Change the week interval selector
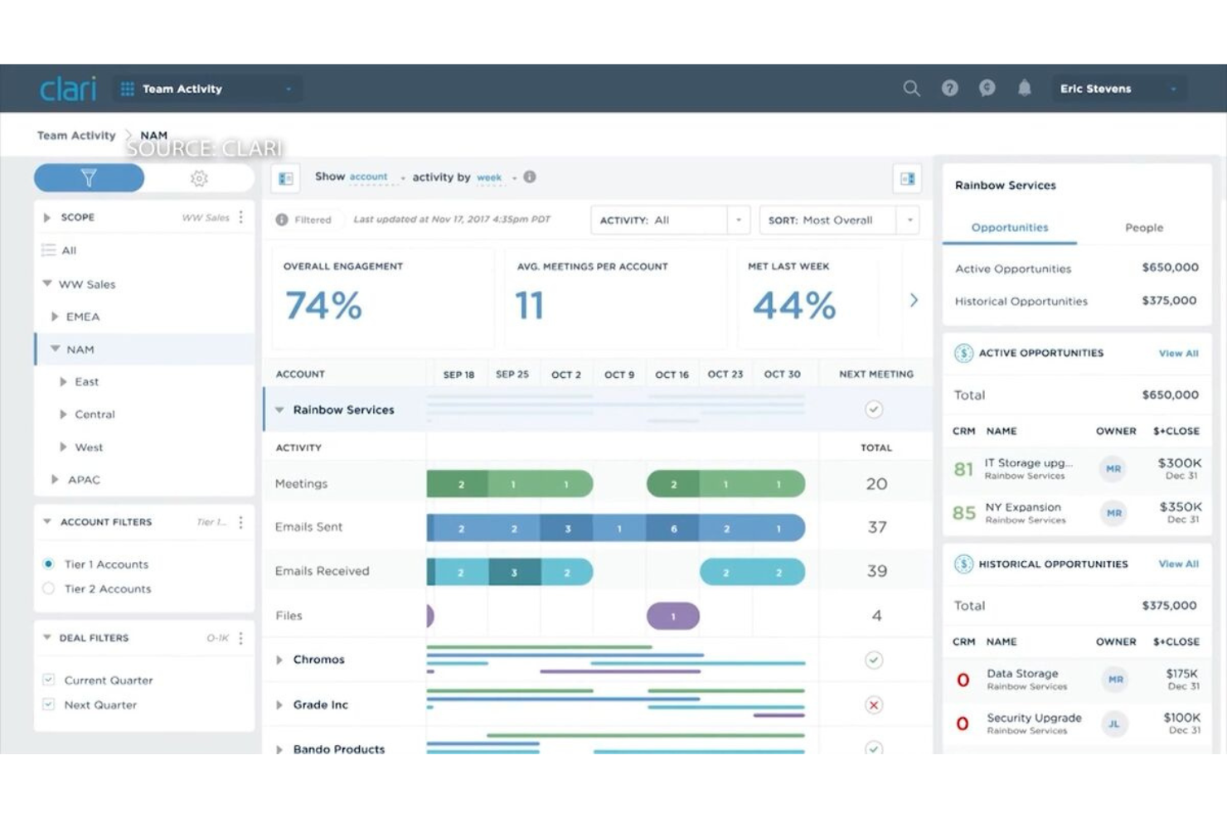Viewport: 1227px width, 818px height. 497,177
